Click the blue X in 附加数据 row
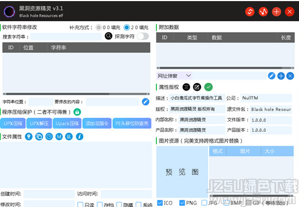 (290, 76)
